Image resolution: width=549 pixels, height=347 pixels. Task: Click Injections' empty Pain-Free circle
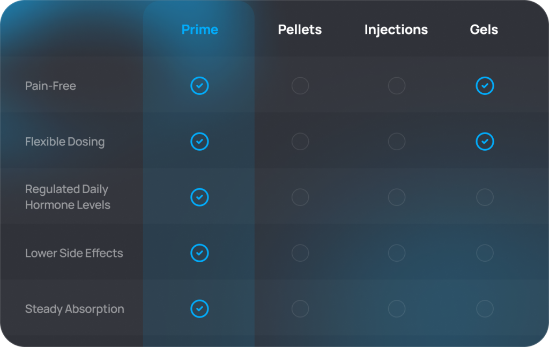[x=397, y=86]
